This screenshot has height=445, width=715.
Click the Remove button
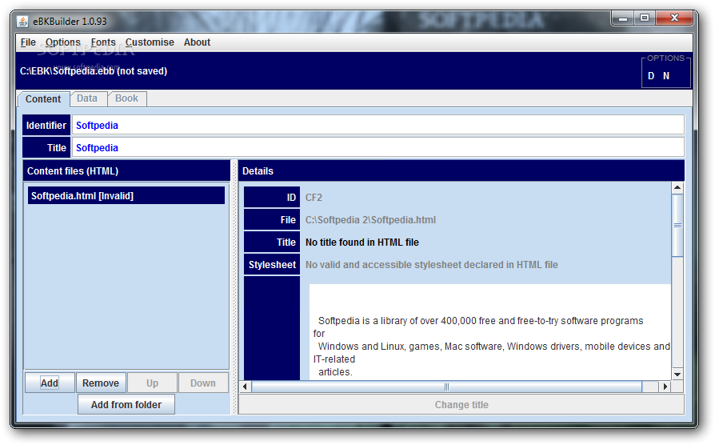[101, 383]
